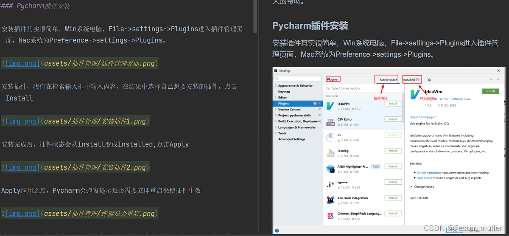Click the CSV Editor plugin icon
The width and height of the screenshot is (509, 236).
[330, 122]
